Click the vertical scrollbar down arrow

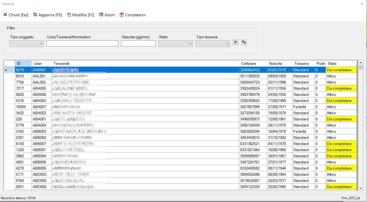click(361, 188)
